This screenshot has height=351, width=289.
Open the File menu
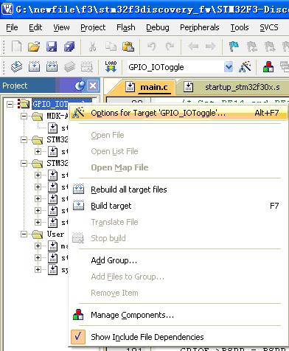pyautogui.click(x=12, y=27)
